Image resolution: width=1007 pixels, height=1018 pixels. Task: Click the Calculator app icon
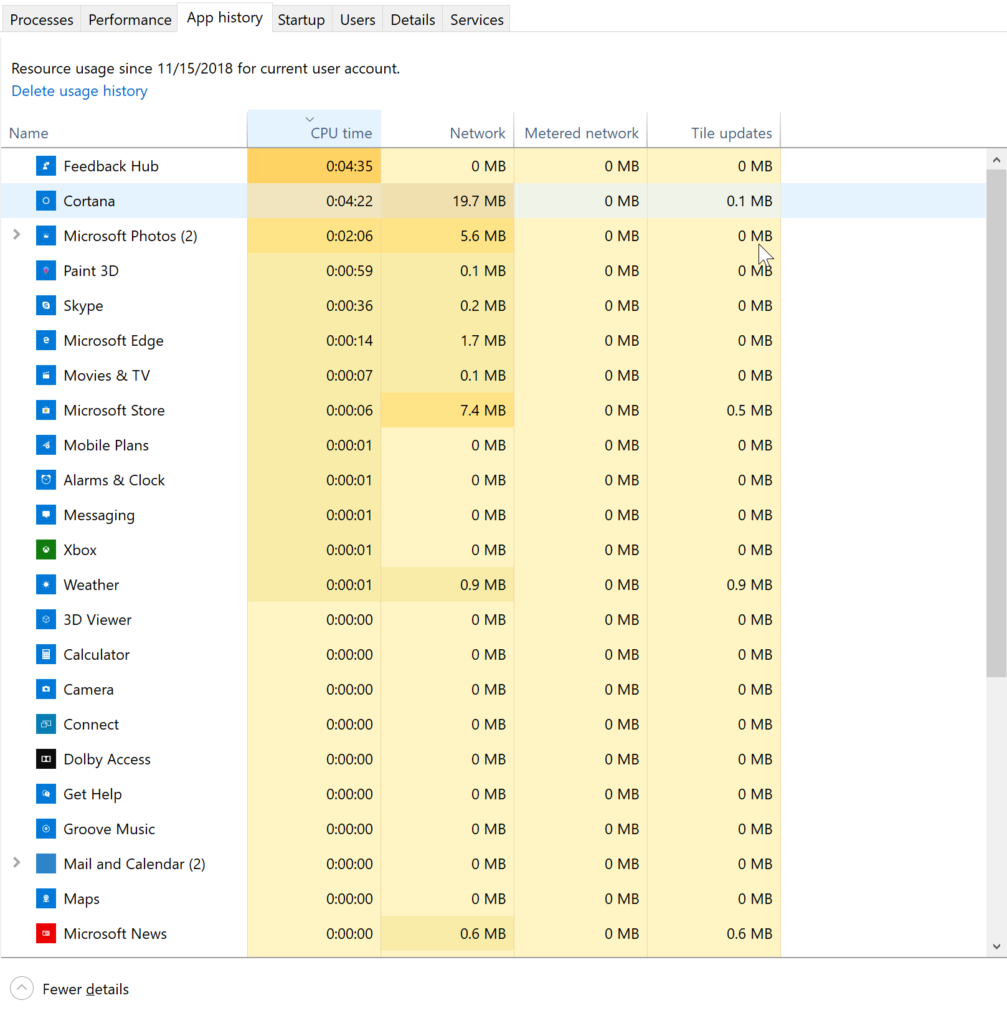click(46, 655)
